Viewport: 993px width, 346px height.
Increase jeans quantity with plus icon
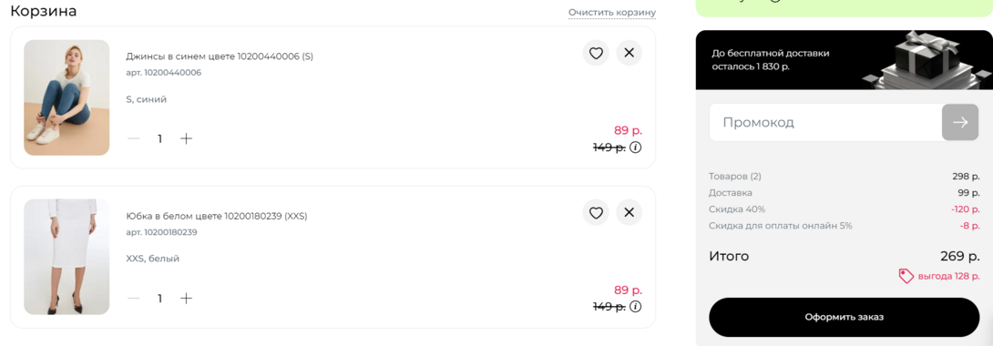pos(186,138)
